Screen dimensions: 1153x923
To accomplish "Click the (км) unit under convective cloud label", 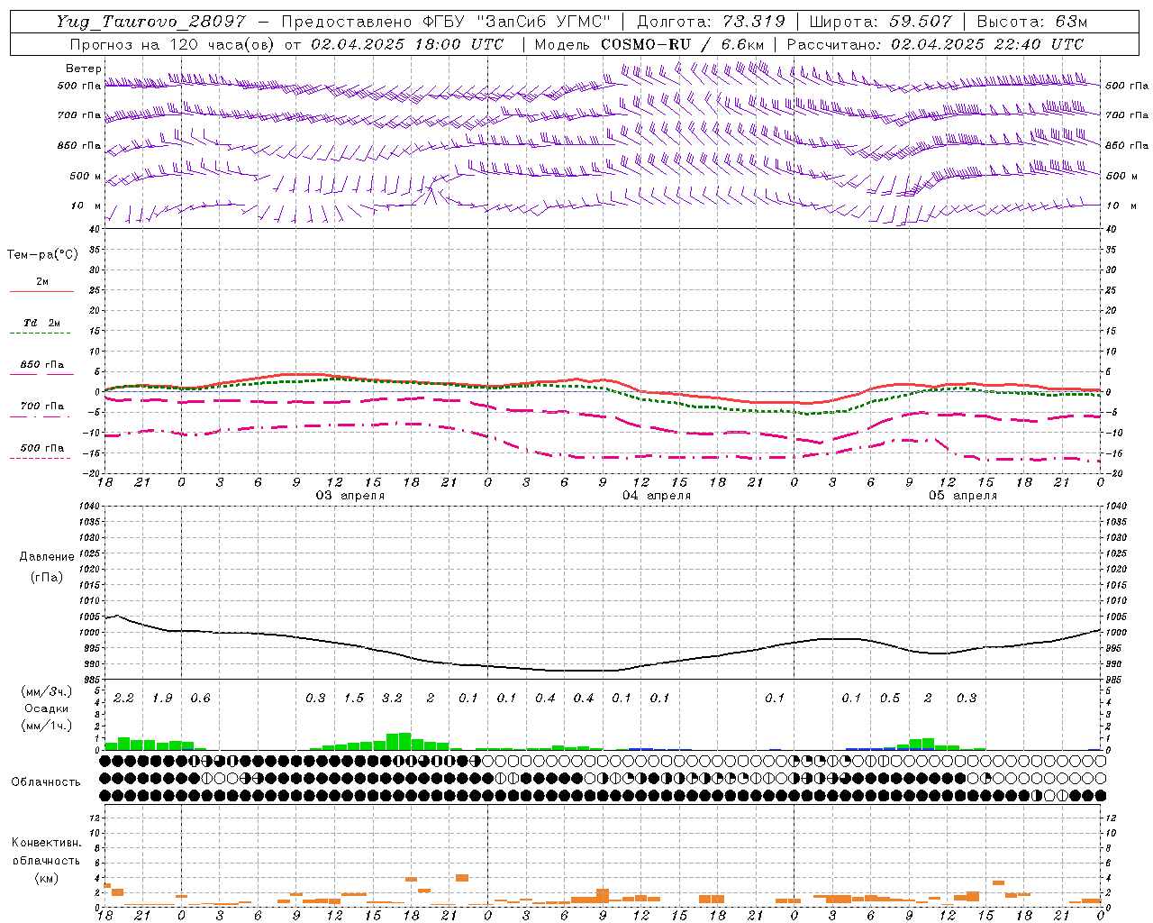I will pyautogui.click(x=46, y=878).
